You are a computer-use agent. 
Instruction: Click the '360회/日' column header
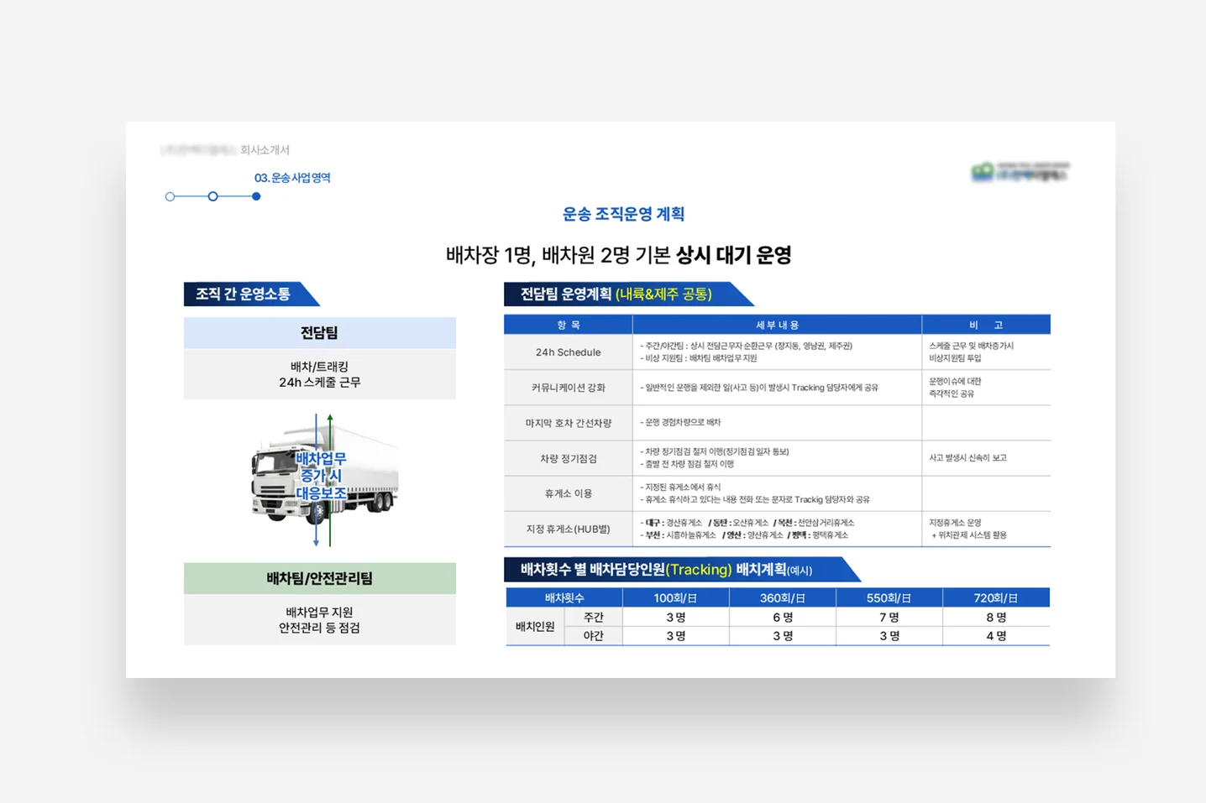pyautogui.click(x=783, y=598)
